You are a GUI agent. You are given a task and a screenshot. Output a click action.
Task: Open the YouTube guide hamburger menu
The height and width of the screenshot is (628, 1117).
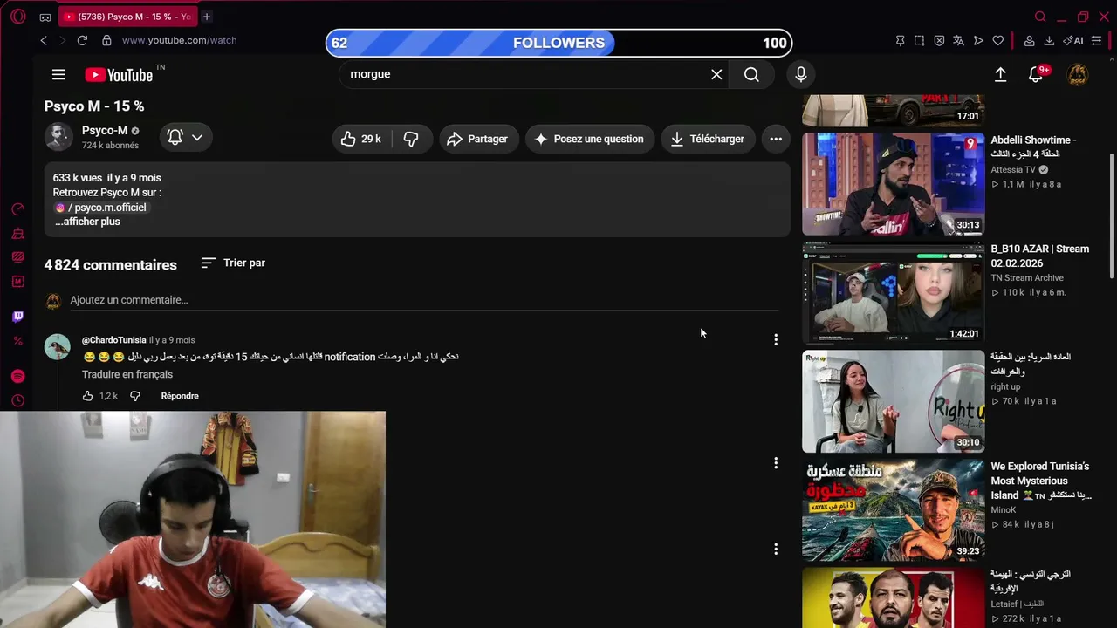point(58,75)
